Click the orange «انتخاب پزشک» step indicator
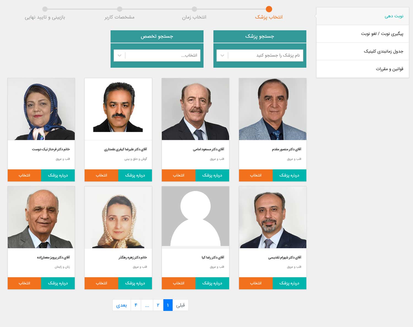 pos(269,9)
